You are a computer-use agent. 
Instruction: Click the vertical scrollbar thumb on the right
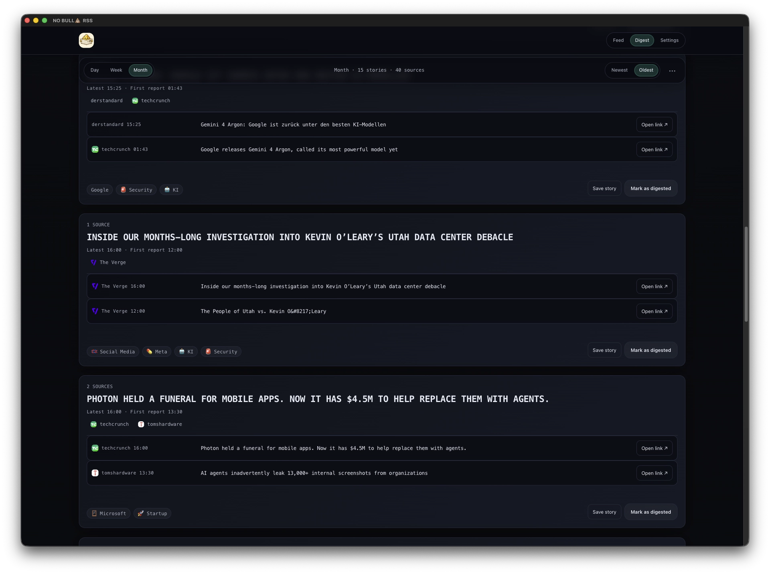[746, 274]
